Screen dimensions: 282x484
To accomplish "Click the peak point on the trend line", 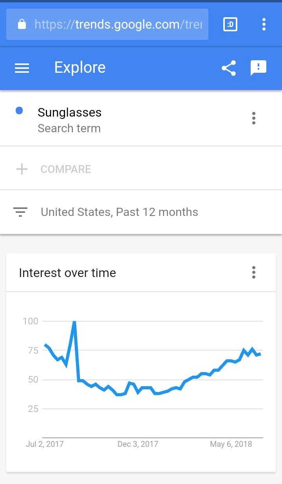I will [x=74, y=322].
